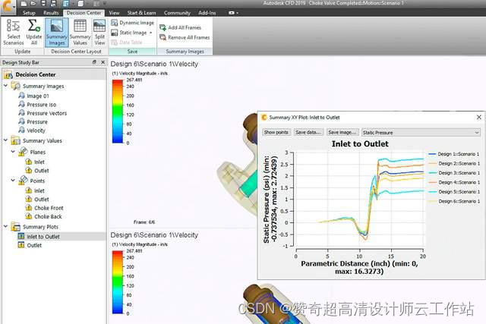Click the Update All sigma icon

[33, 26]
